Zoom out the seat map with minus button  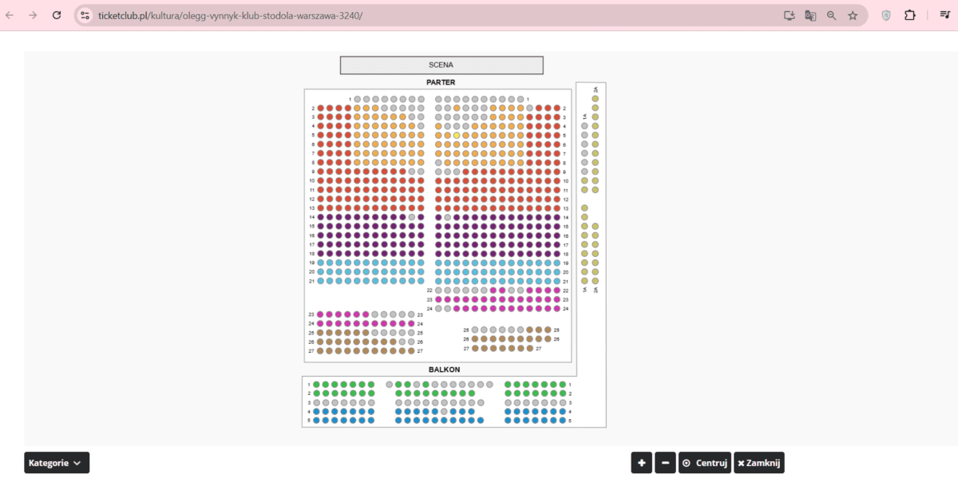(x=665, y=463)
